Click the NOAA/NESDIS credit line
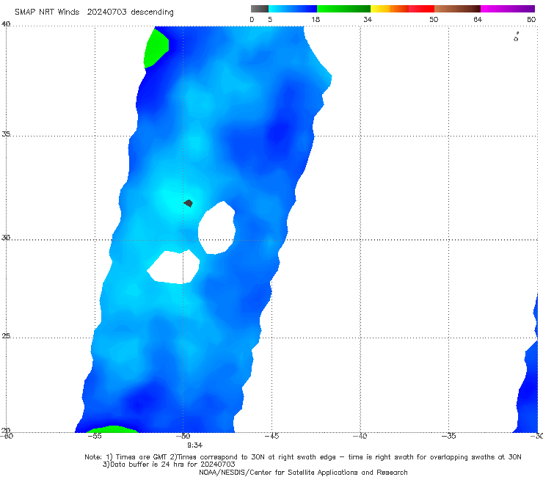This screenshot has height=477, width=543. coord(303,472)
